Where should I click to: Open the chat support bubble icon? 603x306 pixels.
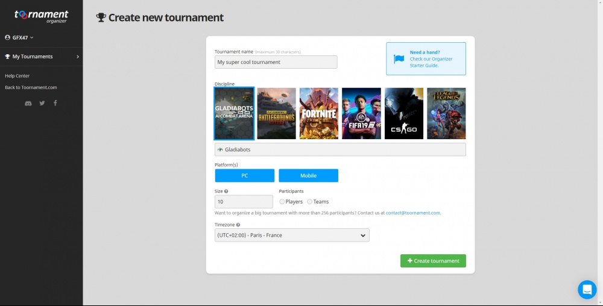coord(587,290)
